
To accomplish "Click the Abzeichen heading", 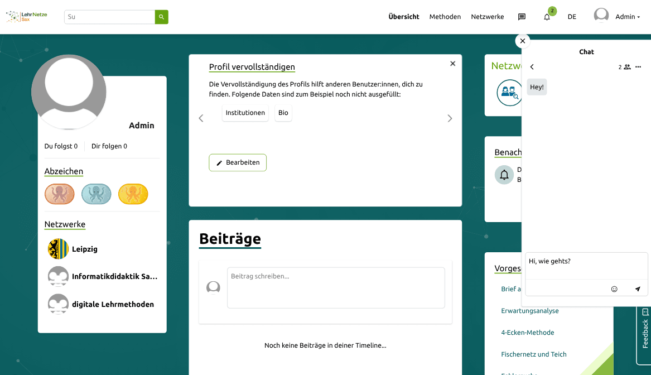I will 64,171.
